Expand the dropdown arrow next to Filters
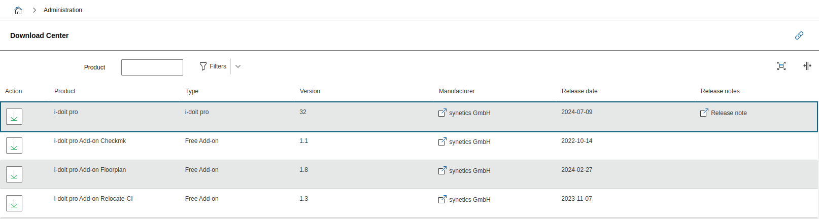Viewport: 819px width, 219px height. tap(238, 66)
